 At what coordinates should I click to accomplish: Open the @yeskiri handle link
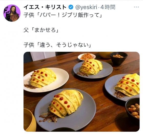click(x=86, y=7)
